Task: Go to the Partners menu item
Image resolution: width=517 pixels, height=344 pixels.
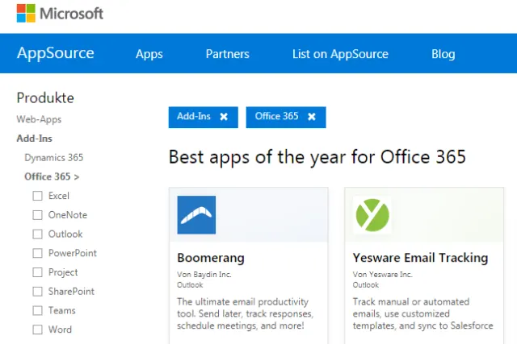Action: [227, 54]
